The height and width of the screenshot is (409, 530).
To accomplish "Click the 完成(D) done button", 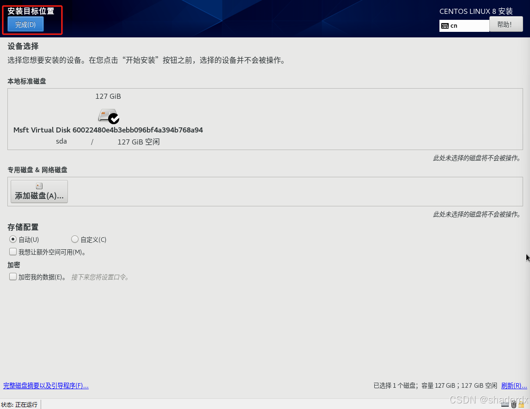I will coord(26,24).
